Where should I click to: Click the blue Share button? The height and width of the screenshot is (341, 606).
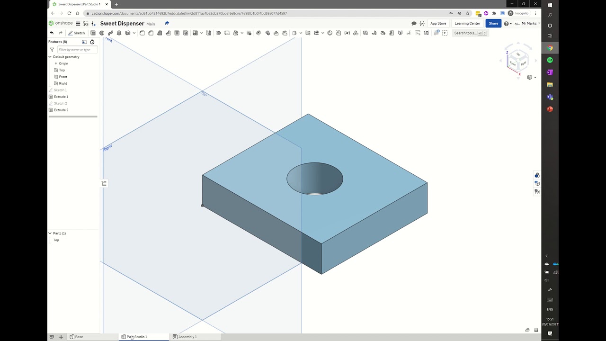point(493,23)
